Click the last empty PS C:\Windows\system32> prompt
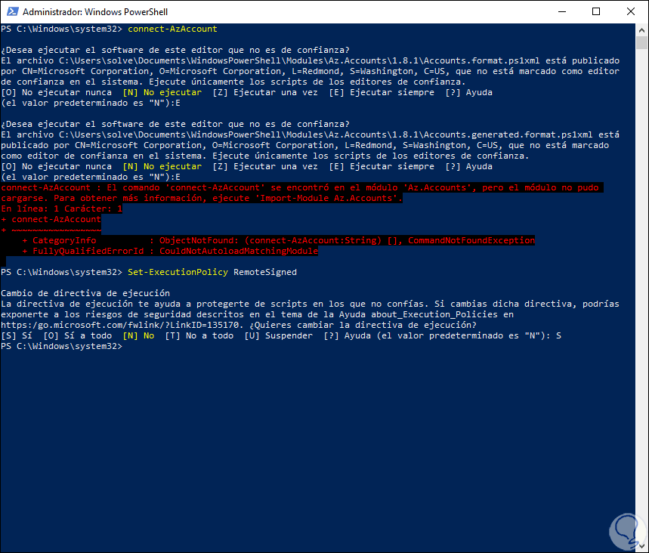649x553 pixels. 62,346
